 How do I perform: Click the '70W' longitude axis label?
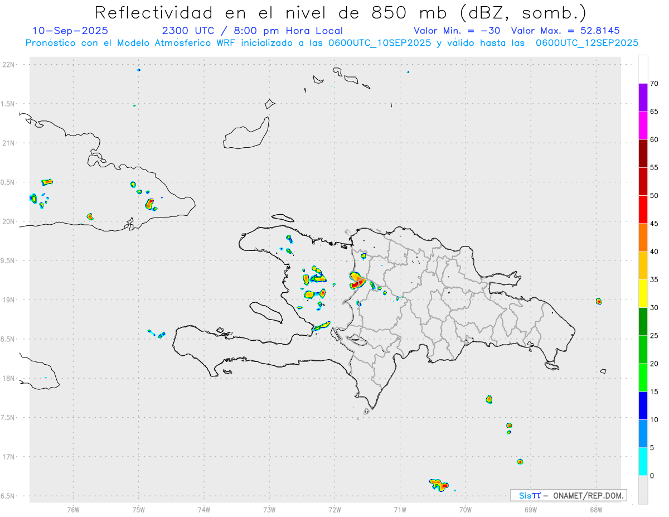(x=466, y=509)
